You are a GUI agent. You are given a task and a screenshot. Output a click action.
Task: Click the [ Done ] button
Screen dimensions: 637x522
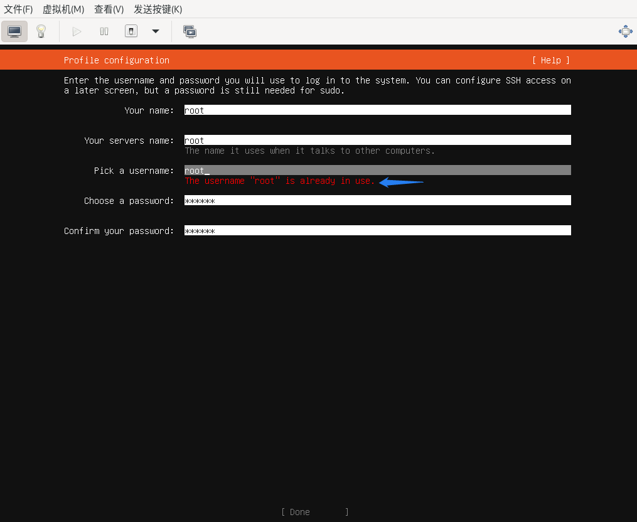tap(315, 512)
